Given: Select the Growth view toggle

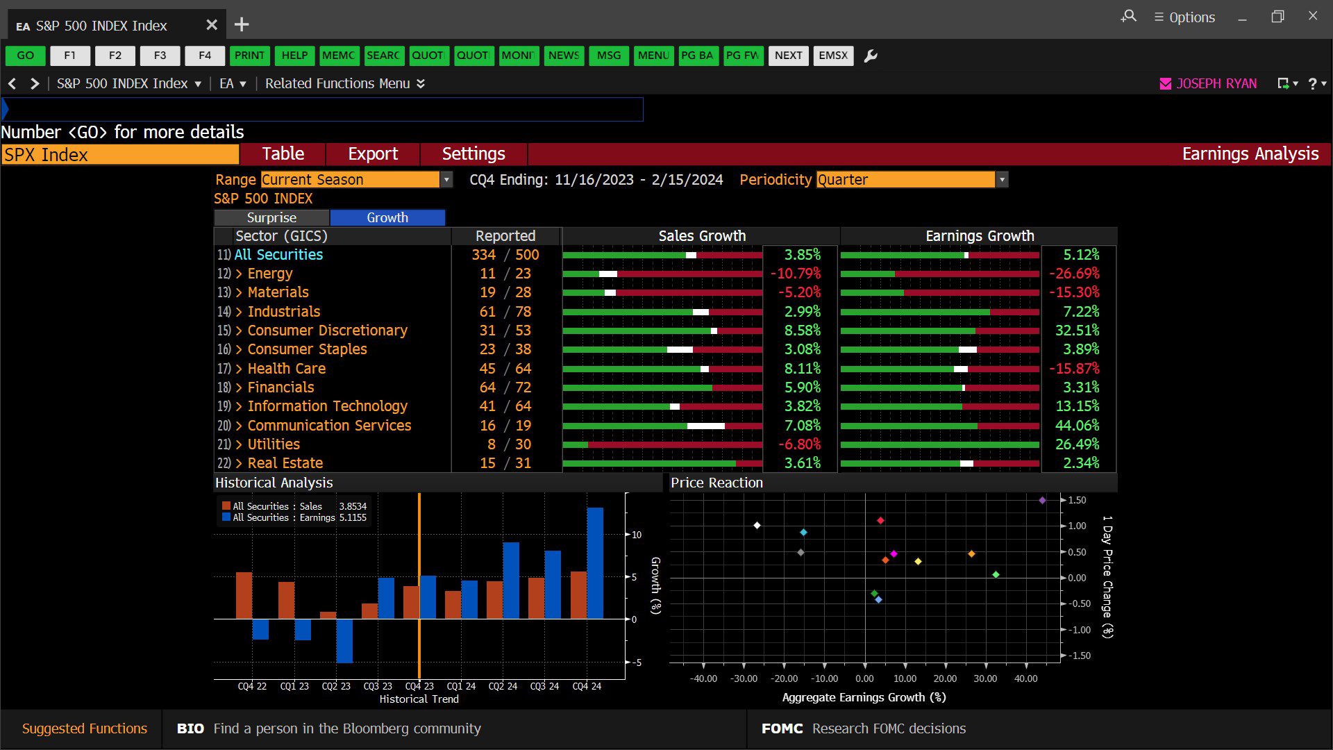Looking at the screenshot, I should [387, 217].
